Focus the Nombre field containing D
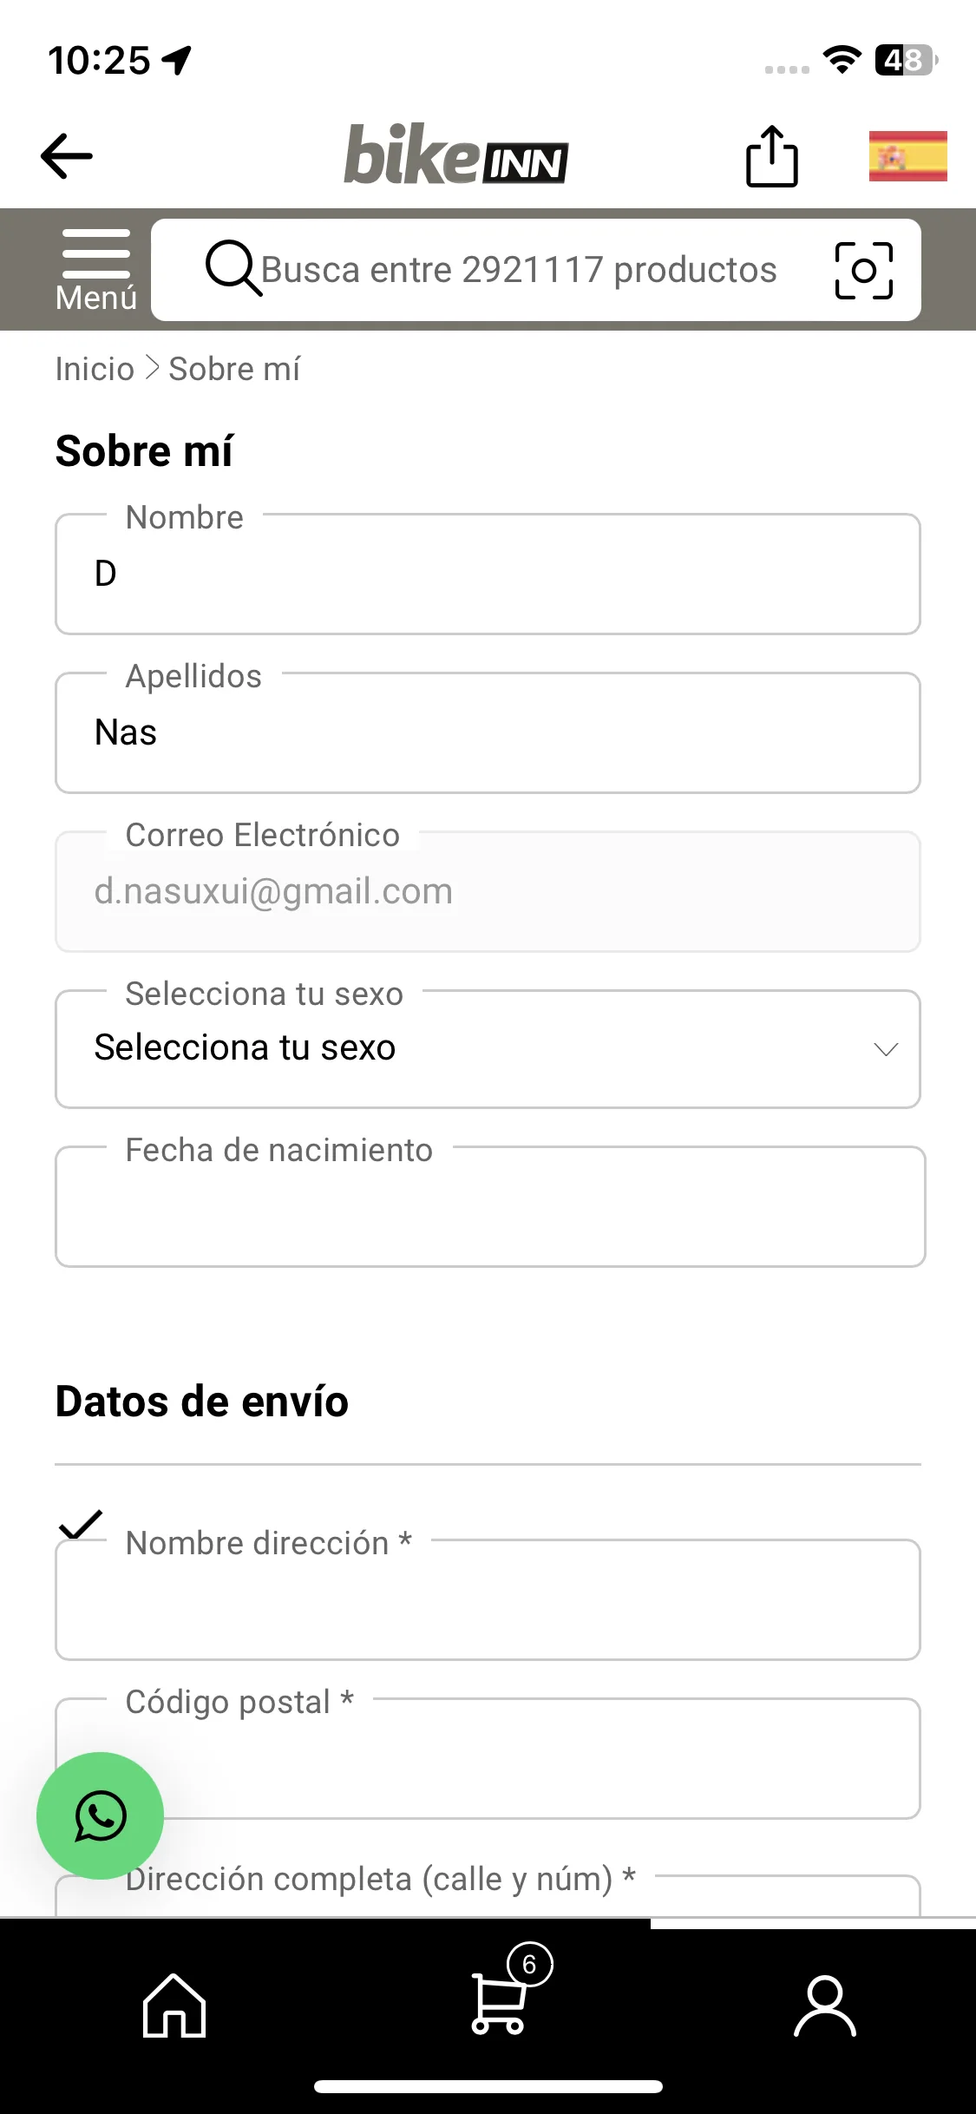 point(488,574)
